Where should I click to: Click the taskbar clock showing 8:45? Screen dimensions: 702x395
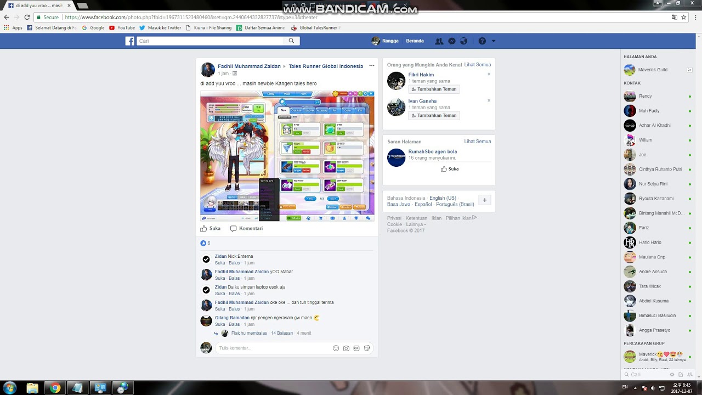(682, 388)
